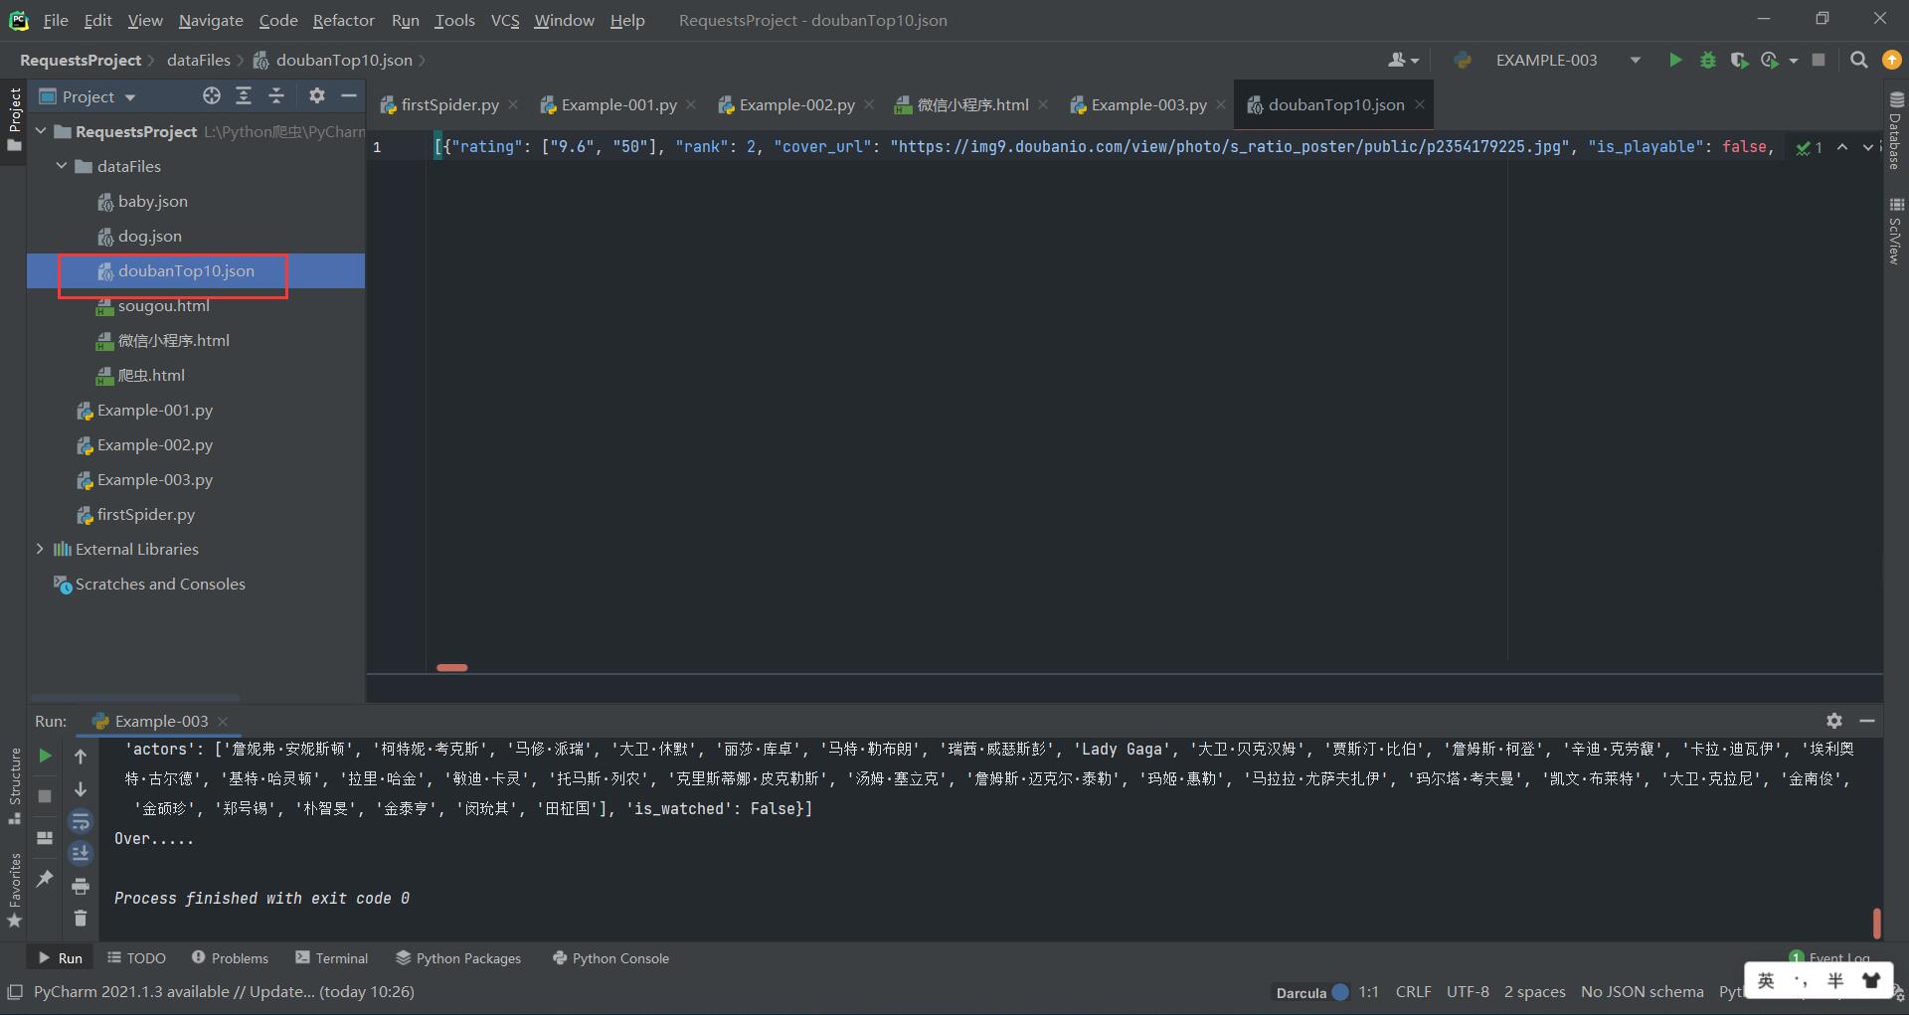Viewport: 1909px width, 1015px height.
Task: Rerun Example-003 in Run panel
Action: click(45, 756)
